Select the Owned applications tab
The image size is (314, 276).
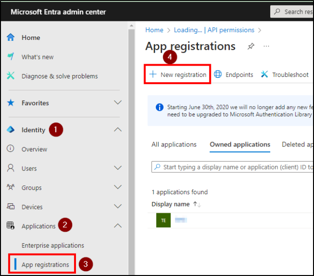[x=240, y=145]
